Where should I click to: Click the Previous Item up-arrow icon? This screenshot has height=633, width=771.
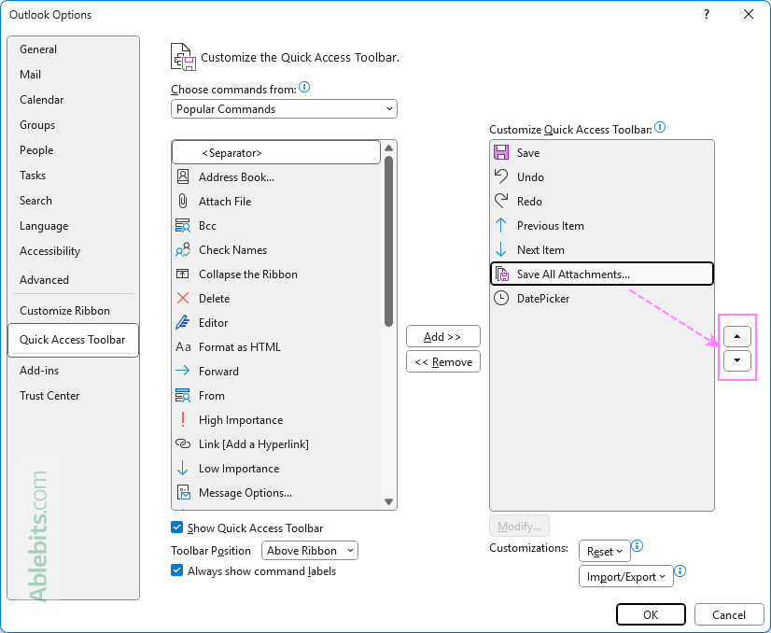(x=500, y=225)
